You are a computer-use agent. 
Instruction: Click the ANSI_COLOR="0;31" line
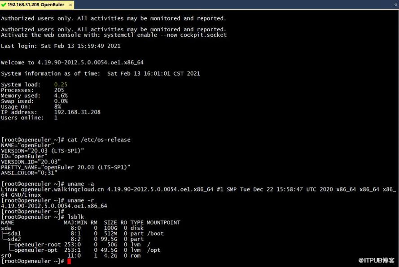(x=29, y=173)
